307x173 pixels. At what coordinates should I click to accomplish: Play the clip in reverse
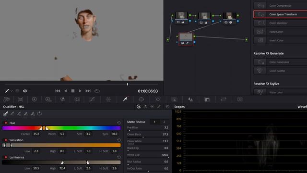(65, 91)
